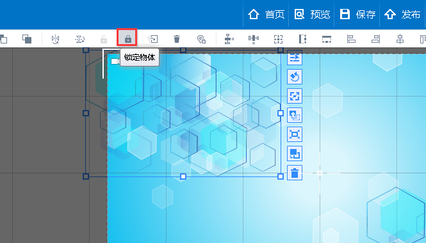The height and width of the screenshot is (243, 426).
Task: Open the 预览 preview button
Action: click(x=312, y=14)
